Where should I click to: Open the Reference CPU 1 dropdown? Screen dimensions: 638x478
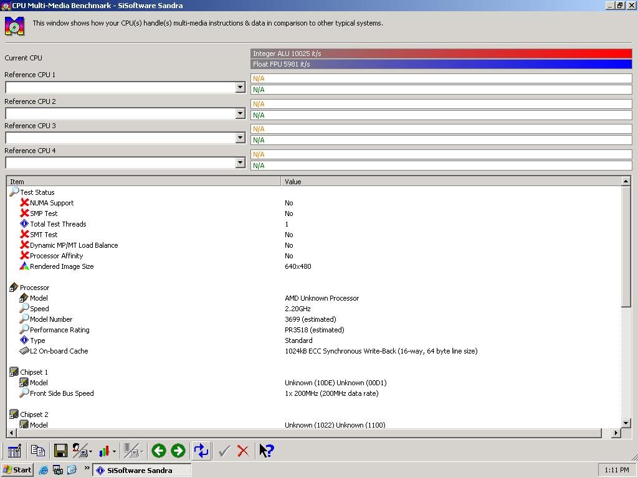[240, 87]
